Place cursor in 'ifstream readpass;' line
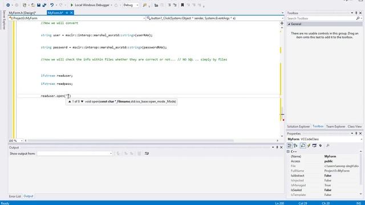 coord(56,84)
